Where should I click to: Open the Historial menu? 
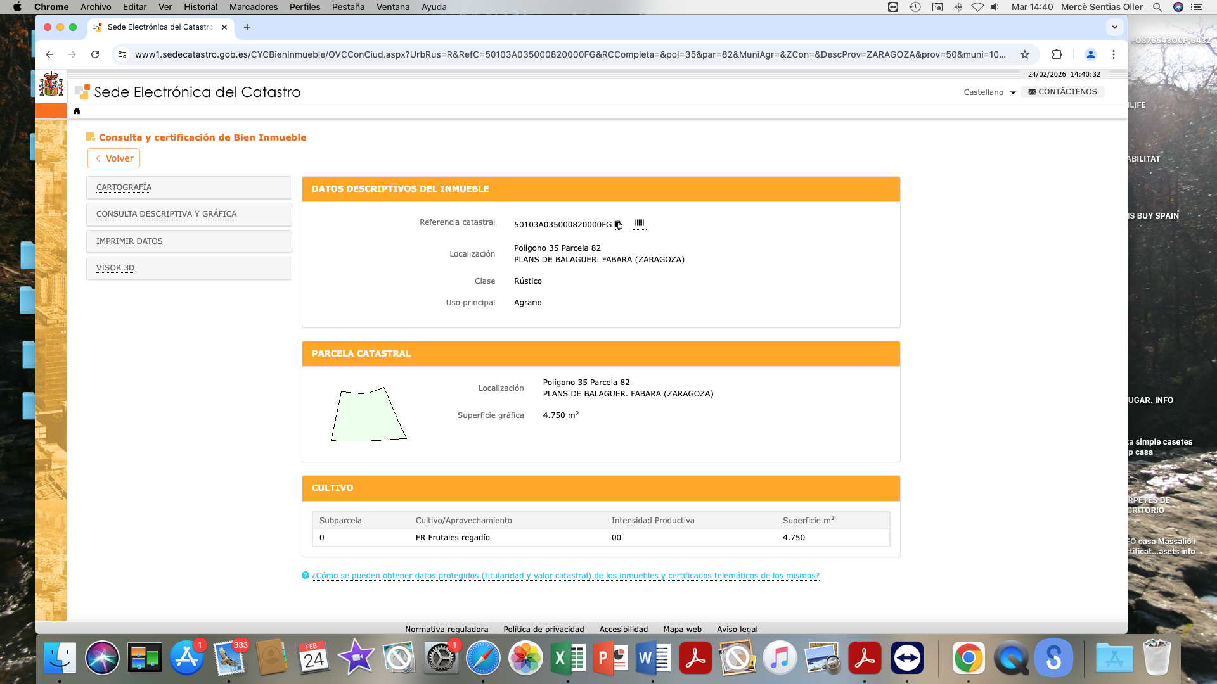click(200, 7)
